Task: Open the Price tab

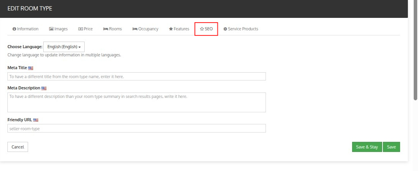Action: (x=85, y=29)
